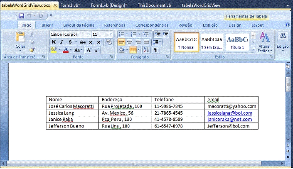Open the janiceraka@net.com link
293x169 pixels.
[229, 120]
